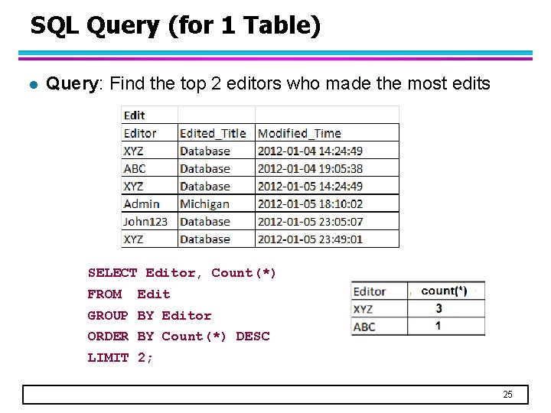
Task: Click the SQL line 'LIMIT 2;'
Action: [120, 358]
